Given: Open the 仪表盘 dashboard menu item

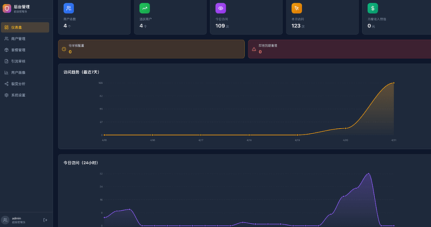Looking at the screenshot, I should coord(25,28).
